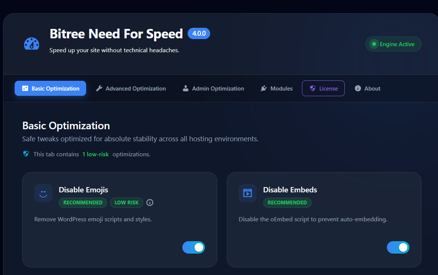Click the Basic Optimization tab icon

[x=25, y=89]
